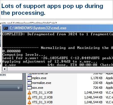Select the VLC cone icon for VTS_01_3.VOB
The width and height of the screenshot is (113, 105).
click(x=29, y=102)
